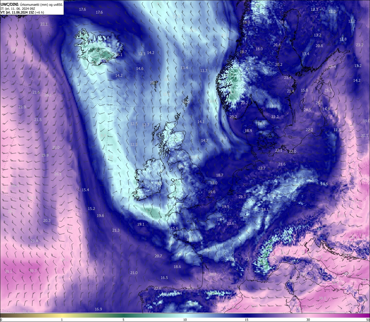Click the value '25.0' on the left side
The height and width of the screenshot is (322, 370).
(x=56, y=148)
